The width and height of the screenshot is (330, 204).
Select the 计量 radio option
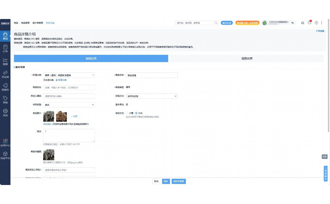click(127, 113)
